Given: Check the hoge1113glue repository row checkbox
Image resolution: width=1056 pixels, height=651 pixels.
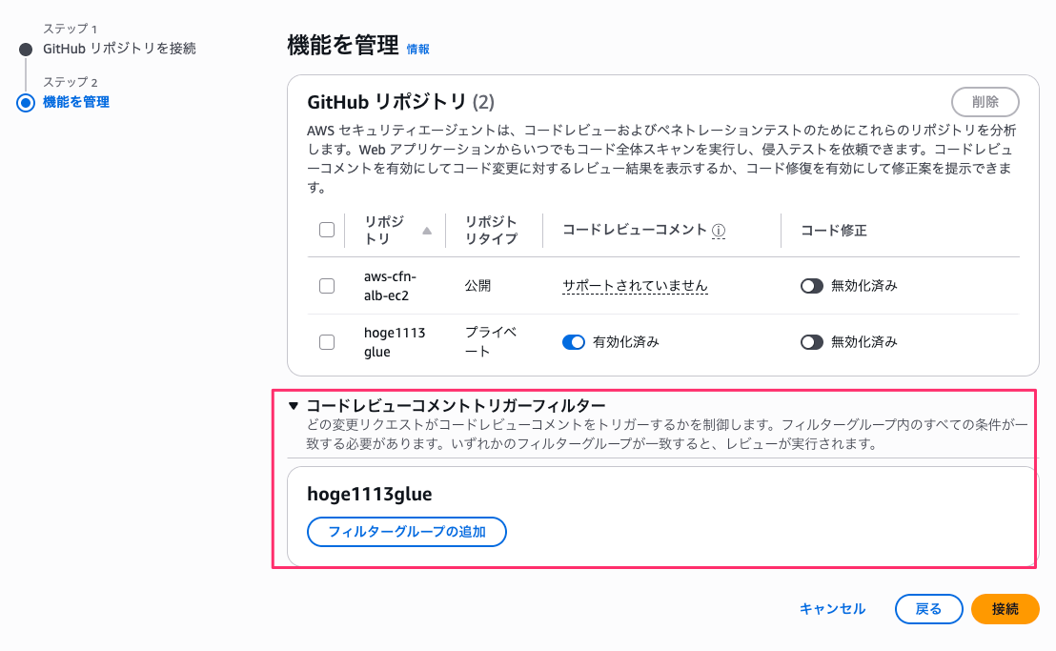Looking at the screenshot, I should (327, 342).
